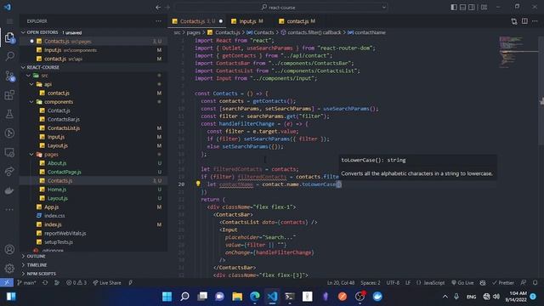
Task: Open Customize Layout icon in title bar
Action: (484, 8)
